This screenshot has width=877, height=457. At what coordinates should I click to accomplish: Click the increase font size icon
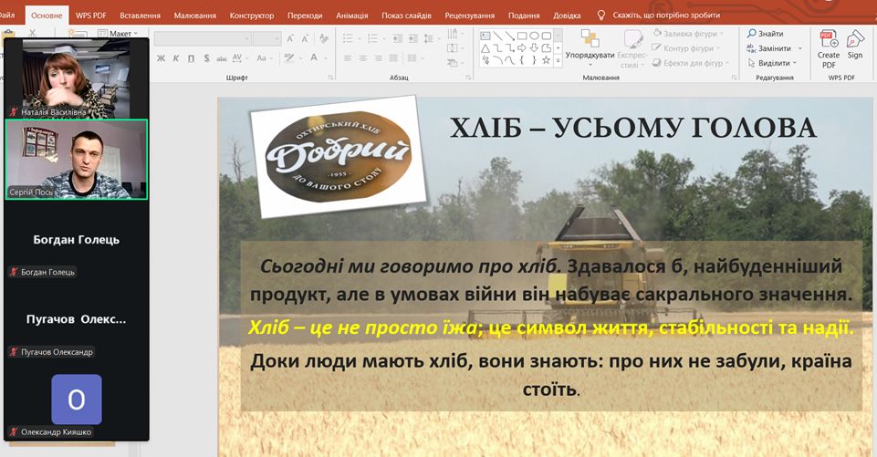[290, 38]
